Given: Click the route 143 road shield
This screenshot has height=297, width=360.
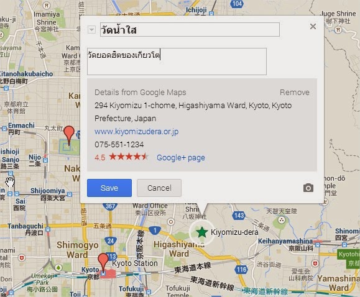Looking at the screenshot, I should (x=239, y=216).
